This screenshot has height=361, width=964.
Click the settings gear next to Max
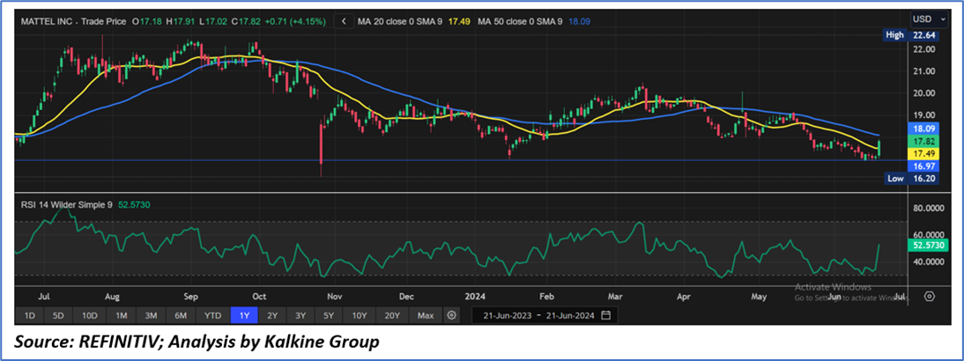[452, 314]
